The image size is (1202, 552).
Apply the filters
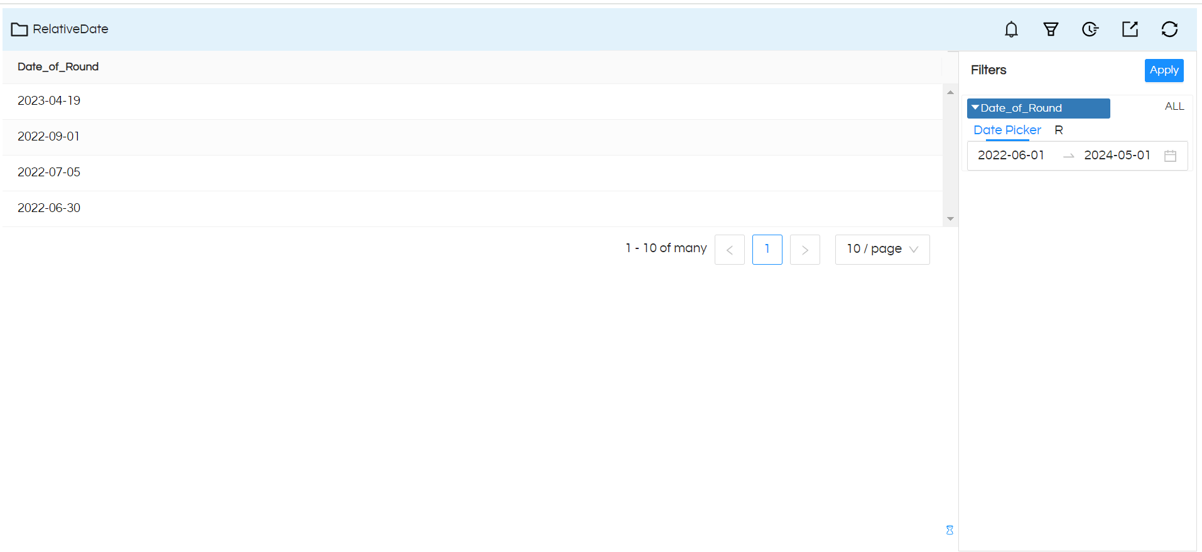click(x=1164, y=70)
